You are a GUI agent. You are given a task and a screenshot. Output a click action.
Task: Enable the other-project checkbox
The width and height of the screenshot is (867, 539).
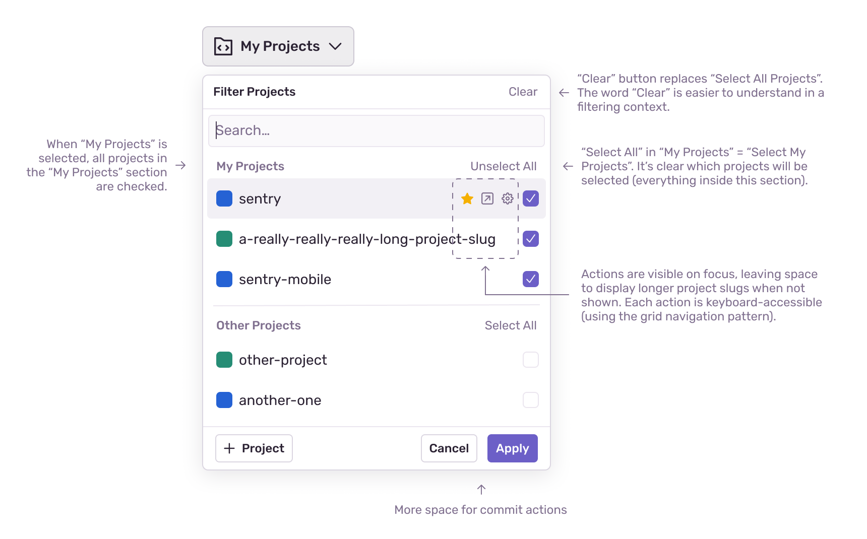click(530, 359)
